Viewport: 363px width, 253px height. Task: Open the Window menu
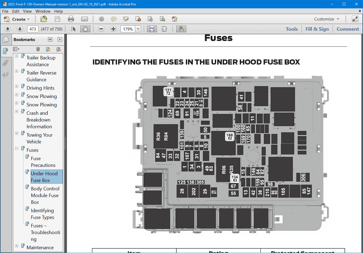coord(43,11)
